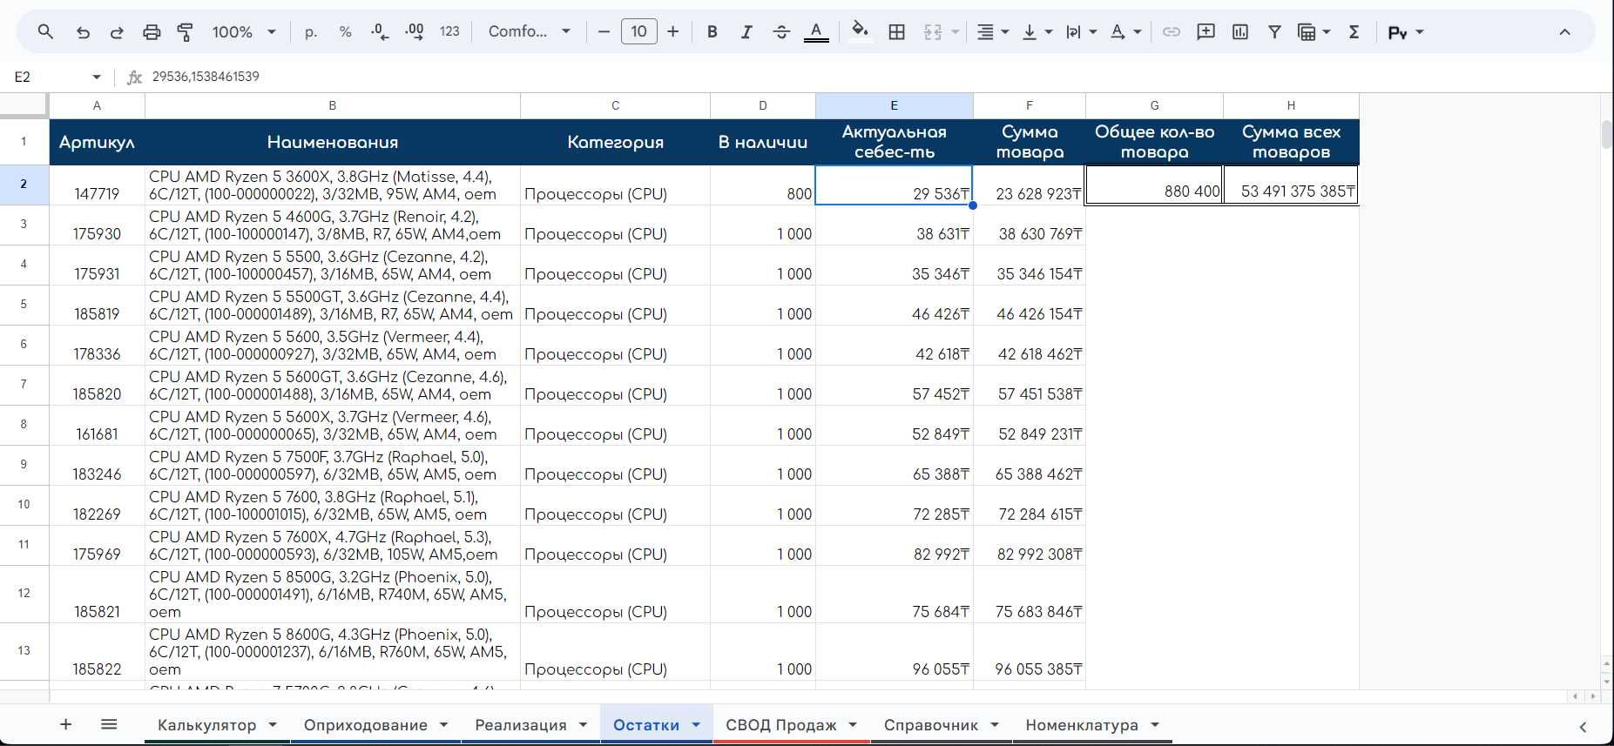The height and width of the screenshot is (746, 1614).
Task: Insert a link
Action: pos(1172,31)
